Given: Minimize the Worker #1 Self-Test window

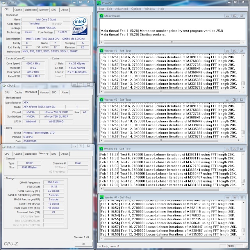Looking at the screenshot, I should (x=227, y=51).
